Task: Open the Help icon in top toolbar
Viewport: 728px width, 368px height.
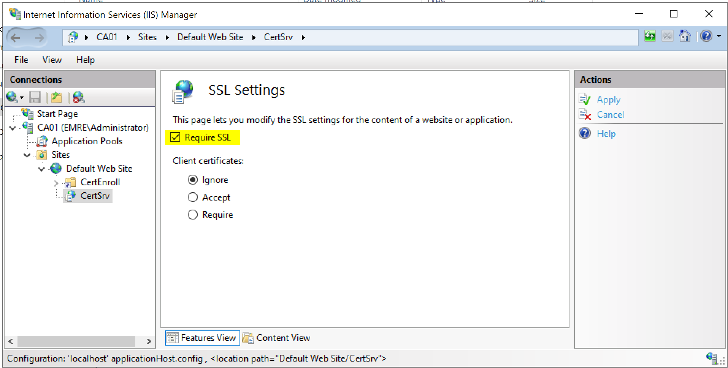Action: pos(706,36)
